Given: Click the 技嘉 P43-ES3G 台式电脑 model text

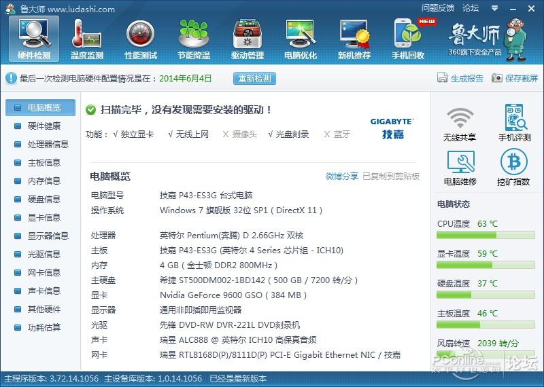Looking at the screenshot, I should pos(206,196).
